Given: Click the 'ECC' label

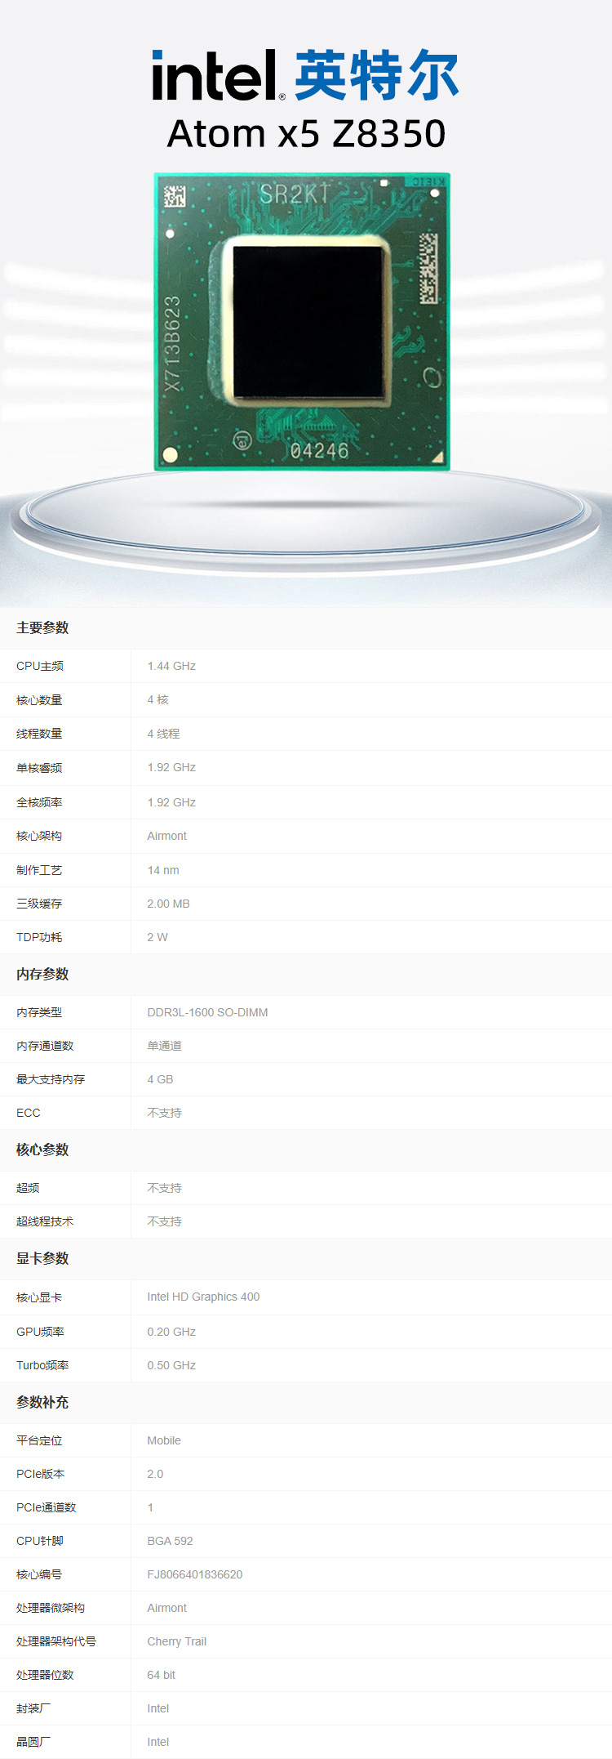Looking at the screenshot, I should [x=29, y=1113].
